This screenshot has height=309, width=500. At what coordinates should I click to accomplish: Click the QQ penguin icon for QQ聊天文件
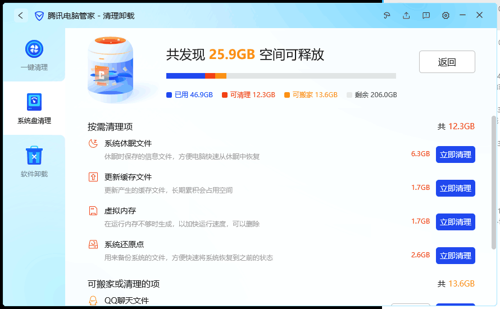(x=93, y=300)
